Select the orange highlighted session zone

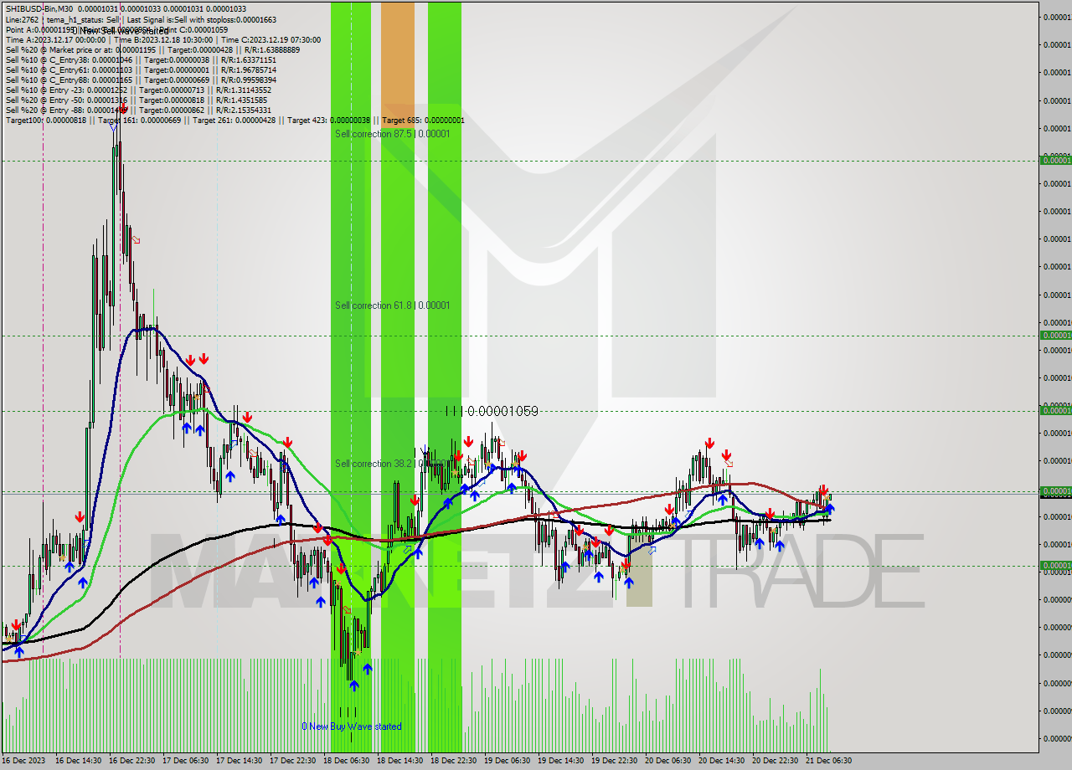pyautogui.click(x=397, y=64)
